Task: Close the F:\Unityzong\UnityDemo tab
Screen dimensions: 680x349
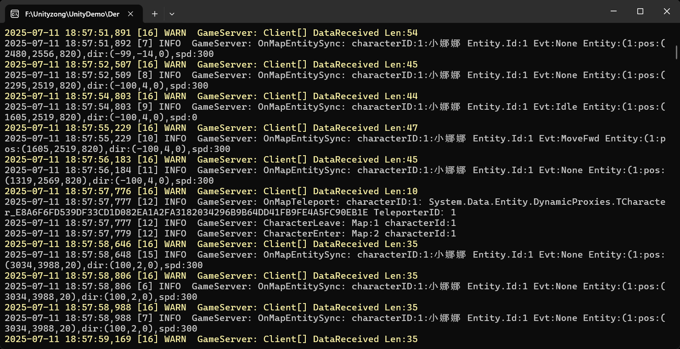Action: pyautogui.click(x=130, y=14)
